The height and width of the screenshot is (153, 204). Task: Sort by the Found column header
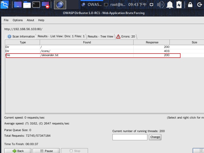coord(87,42)
